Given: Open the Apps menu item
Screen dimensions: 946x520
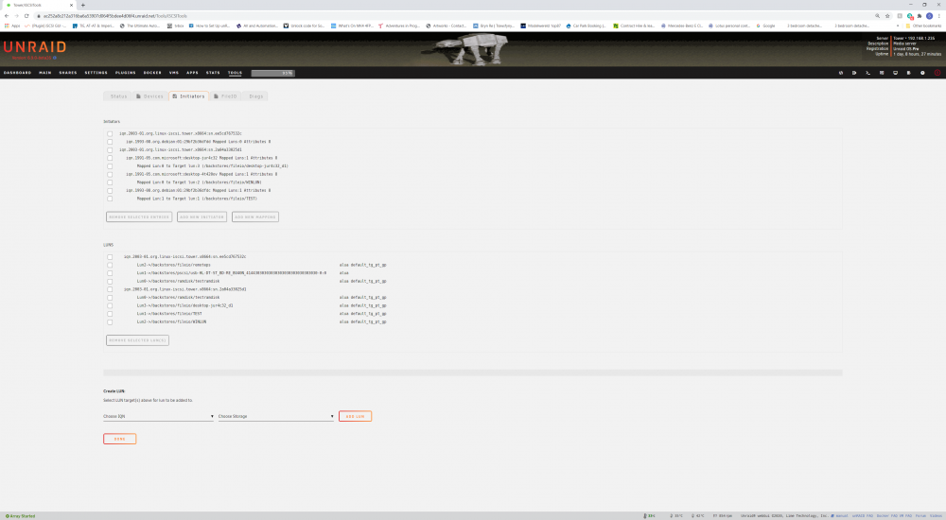Looking at the screenshot, I should point(192,73).
